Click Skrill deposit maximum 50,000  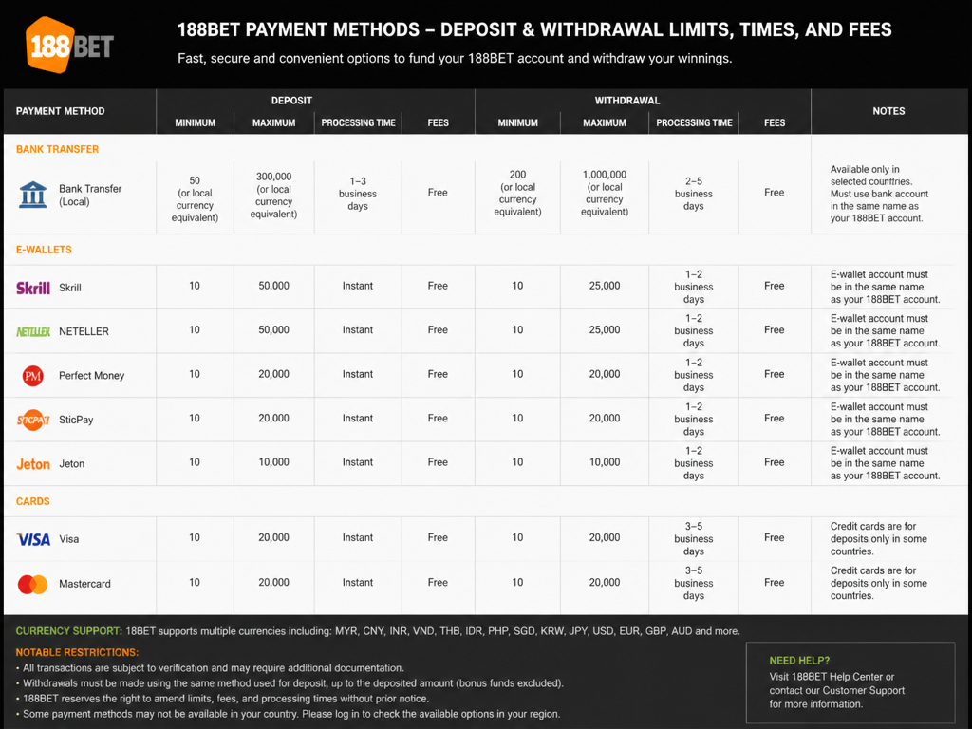tap(273, 286)
